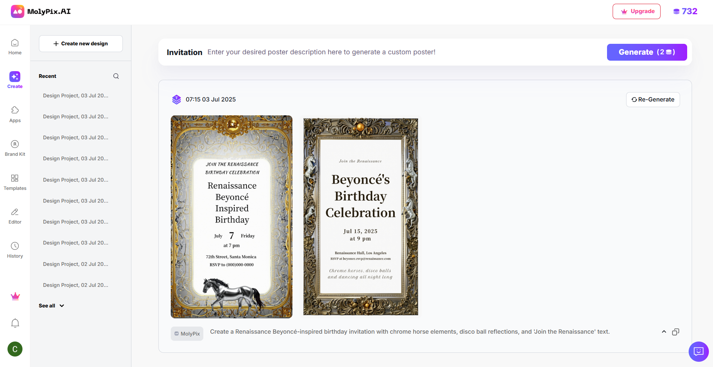
Task: Select the Create sidebar icon
Action: coord(15,76)
